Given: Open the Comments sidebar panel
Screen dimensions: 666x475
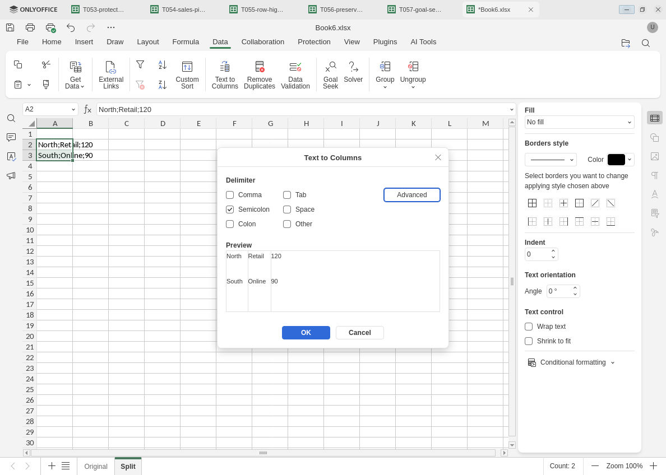Looking at the screenshot, I should click(x=11, y=137).
